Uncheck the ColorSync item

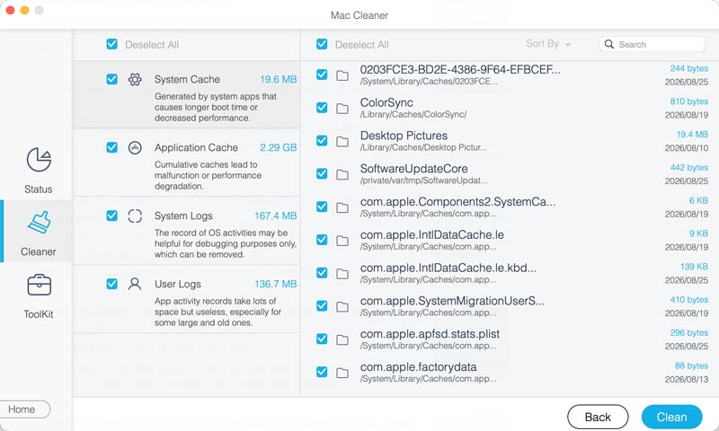(x=322, y=108)
